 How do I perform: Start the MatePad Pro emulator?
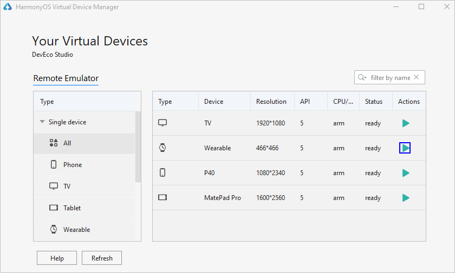(405, 198)
